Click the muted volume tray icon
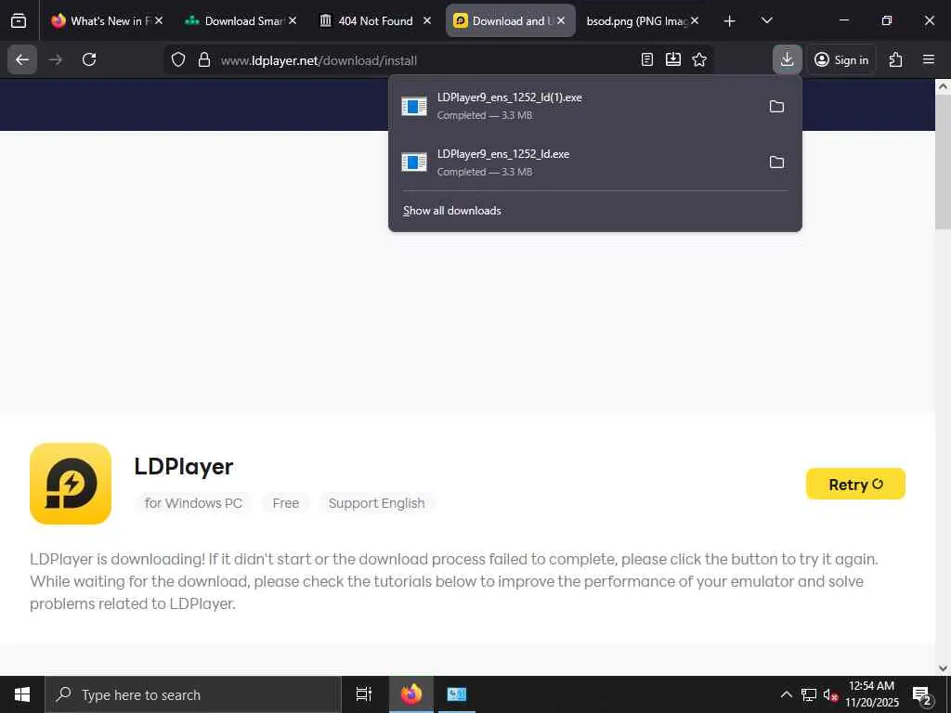This screenshot has width=951, height=713. (830, 694)
